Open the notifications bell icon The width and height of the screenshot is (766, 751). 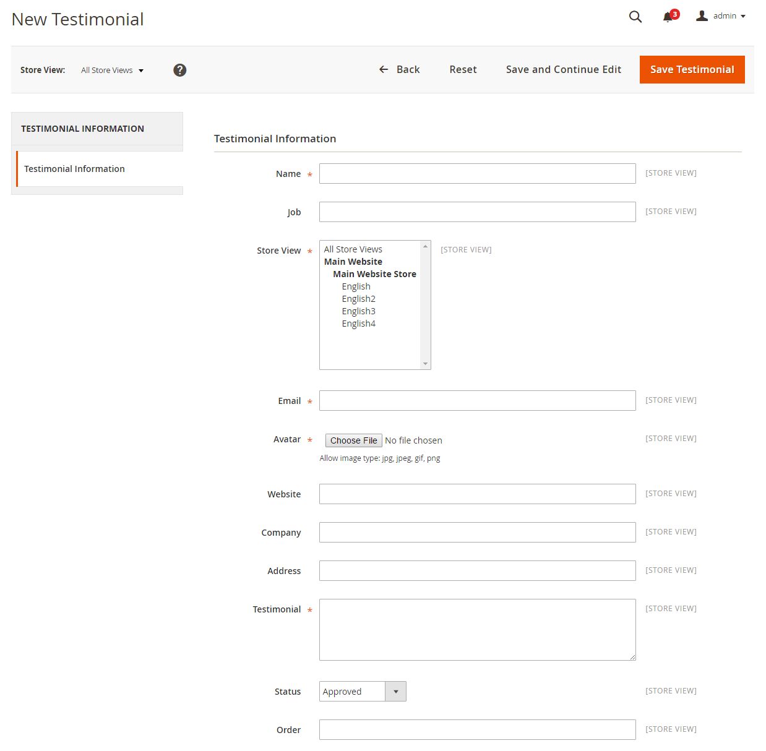pos(668,17)
